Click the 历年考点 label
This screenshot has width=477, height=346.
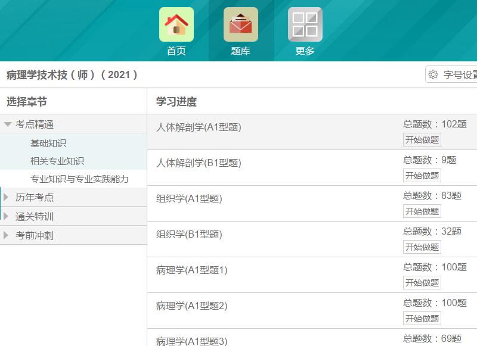pyautogui.click(x=35, y=198)
